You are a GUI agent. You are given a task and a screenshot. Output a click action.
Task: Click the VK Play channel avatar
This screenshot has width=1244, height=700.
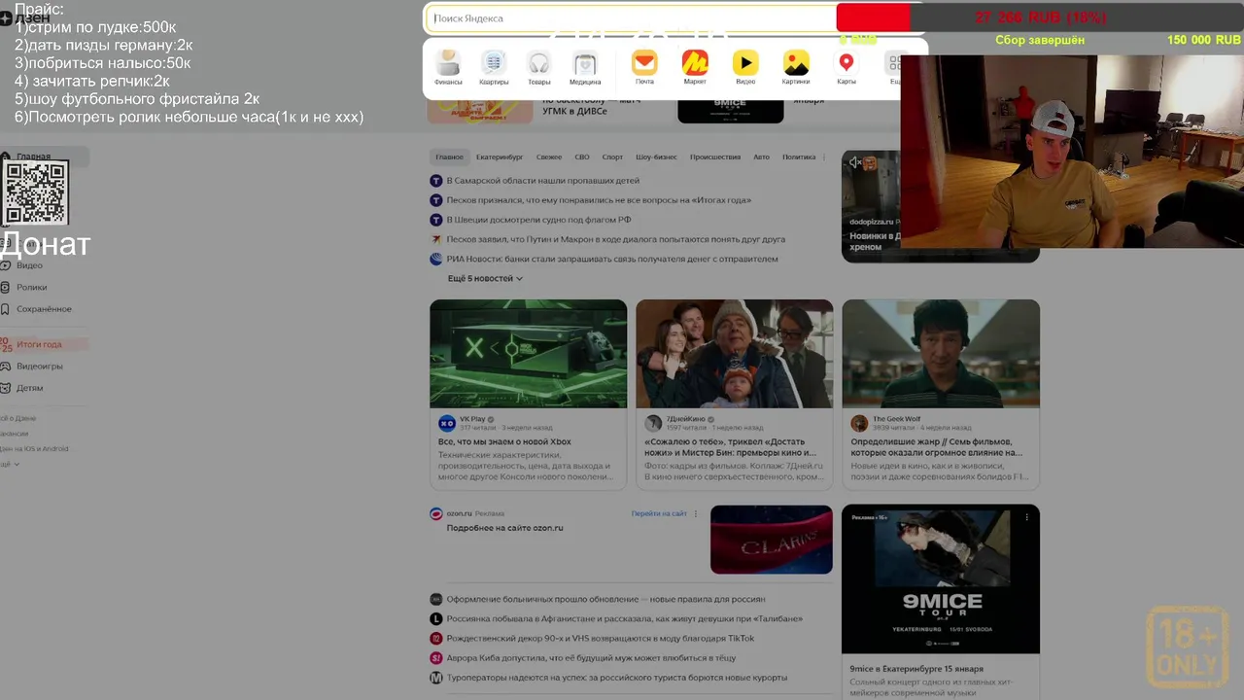coord(447,423)
